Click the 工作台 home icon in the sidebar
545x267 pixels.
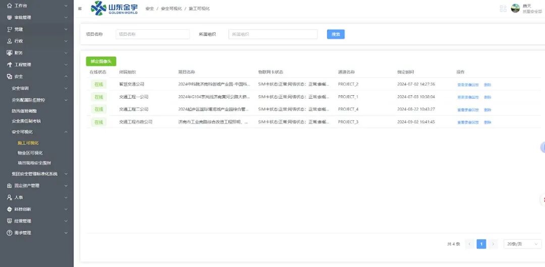pyautogui.click(x=10, y=6)
